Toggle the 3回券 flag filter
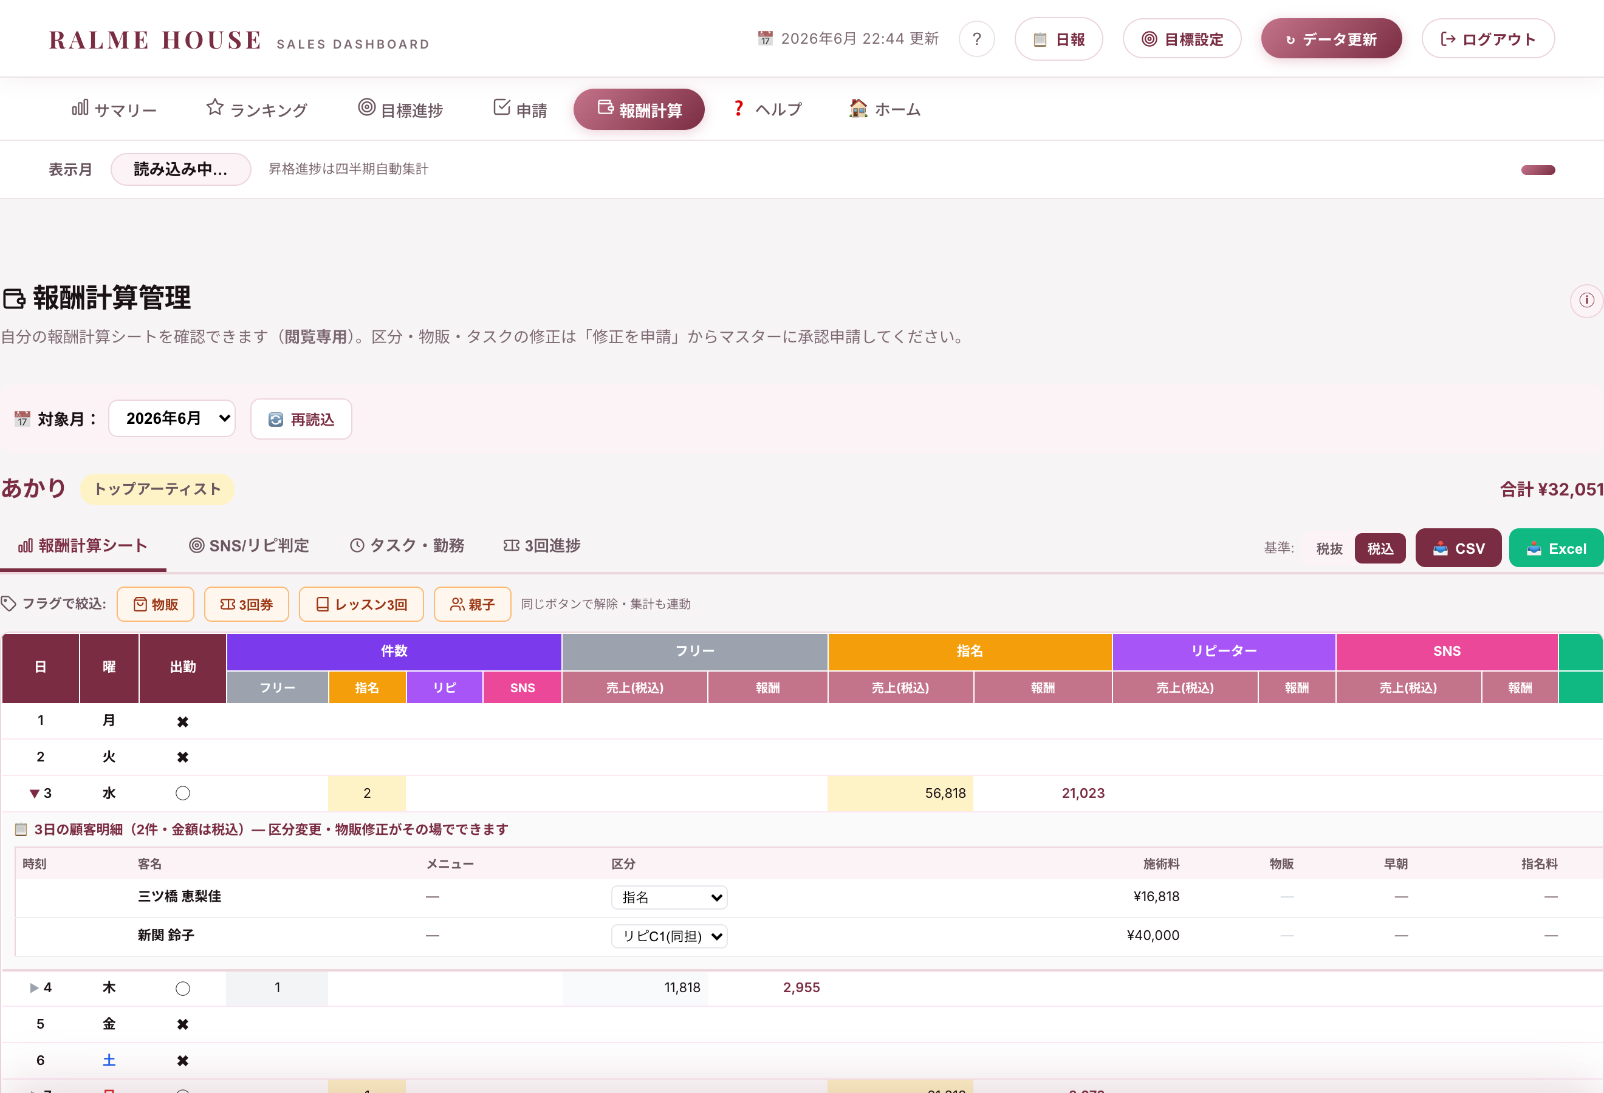The width and height of the screenshot is (1604, 1093). pos(247,605)
